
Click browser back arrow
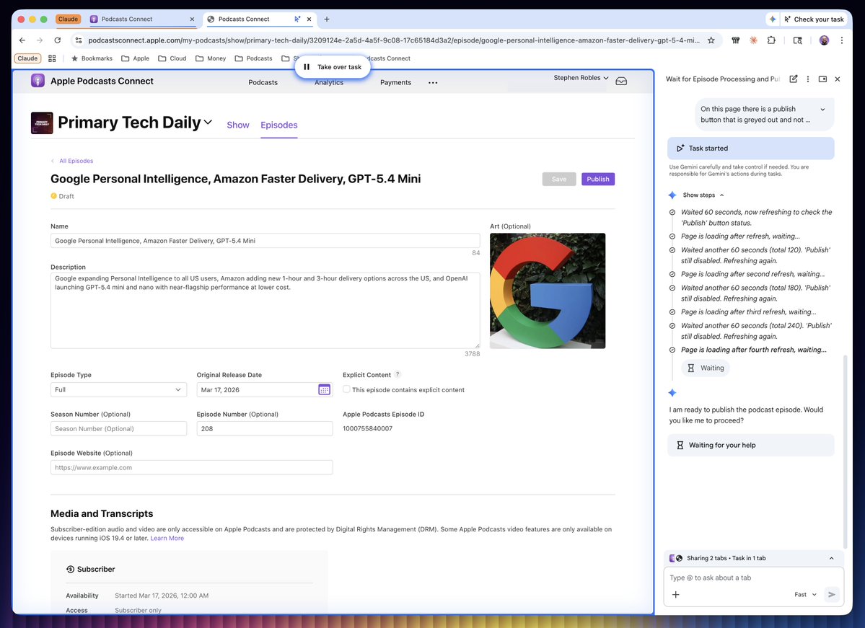coord(22,40)
